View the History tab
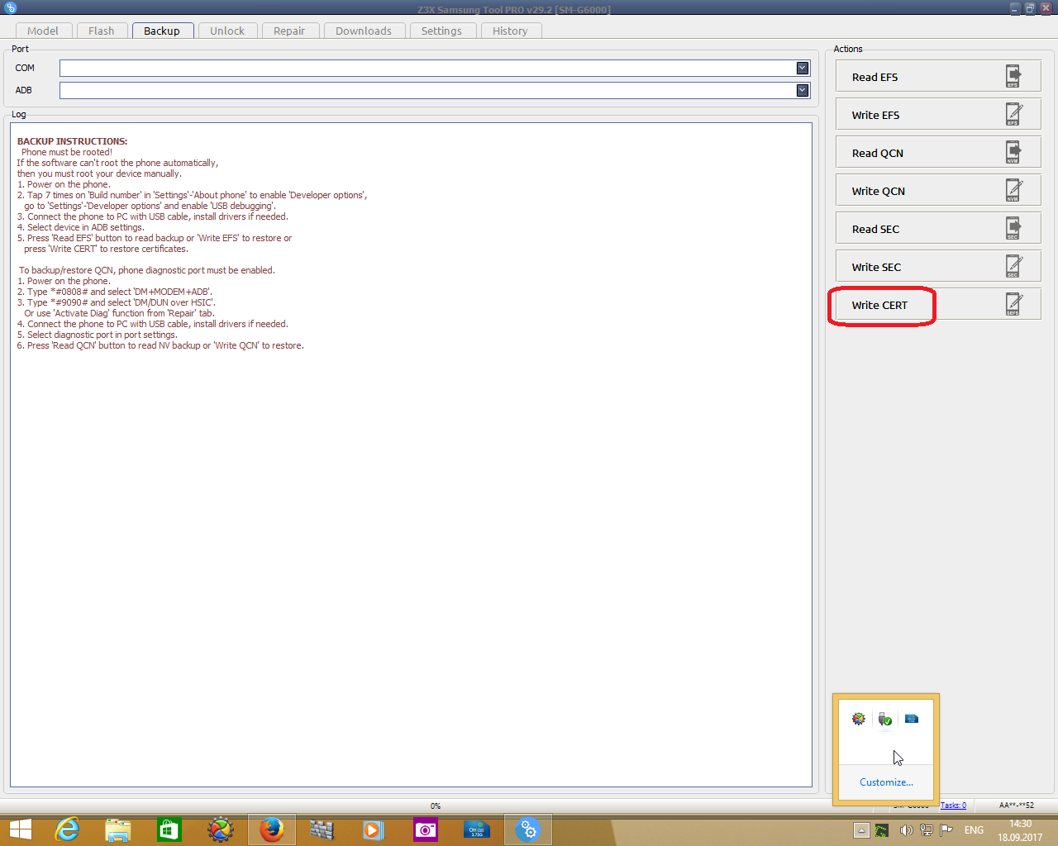This screenshot has height=846, width=1058. (x=510, y=31)
